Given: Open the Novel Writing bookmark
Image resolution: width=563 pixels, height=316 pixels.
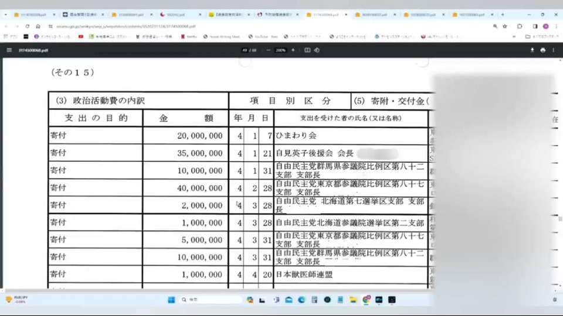Looking at the screenshot, I should point(222,36).
